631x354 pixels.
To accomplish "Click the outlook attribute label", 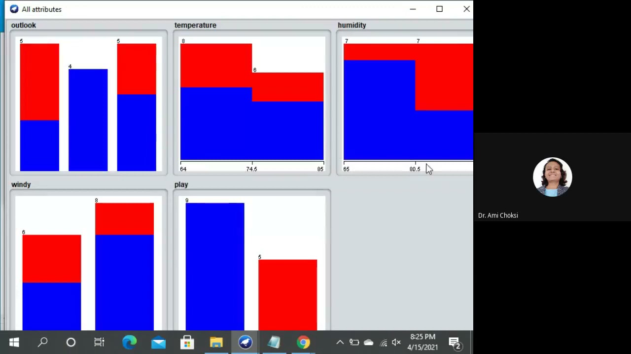I will [24, 25].
